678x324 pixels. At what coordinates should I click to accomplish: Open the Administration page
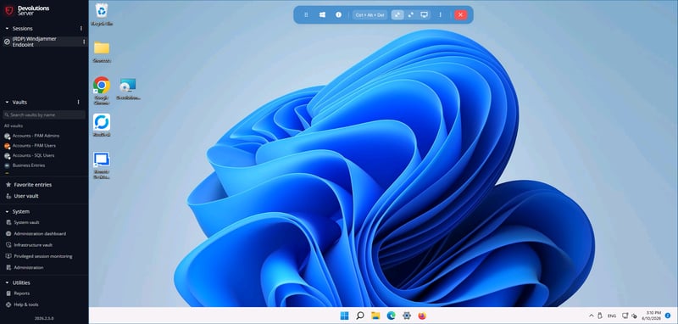click(x=25, y=267)
